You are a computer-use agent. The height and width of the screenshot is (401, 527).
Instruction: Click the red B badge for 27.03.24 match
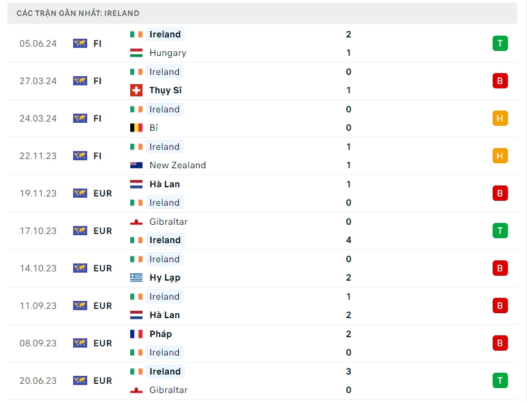[x=500, y=80]
